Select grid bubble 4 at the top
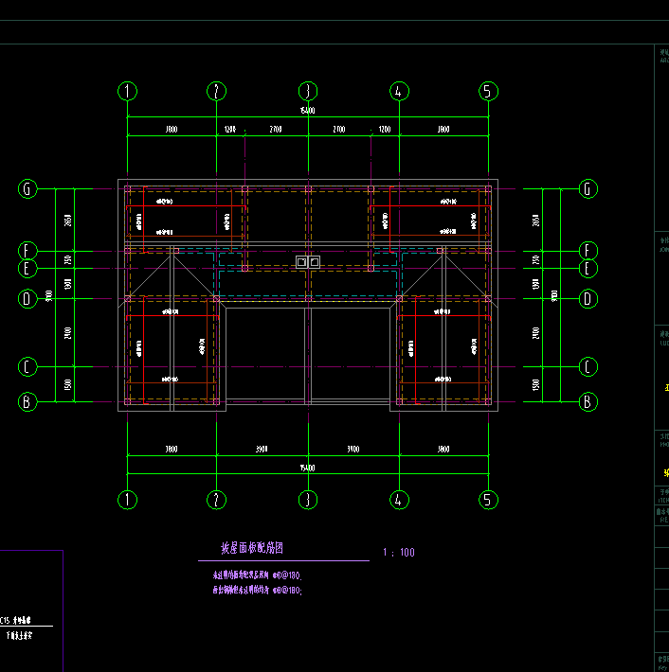Viewport: 669px width, 672px height. coord(399,91)
